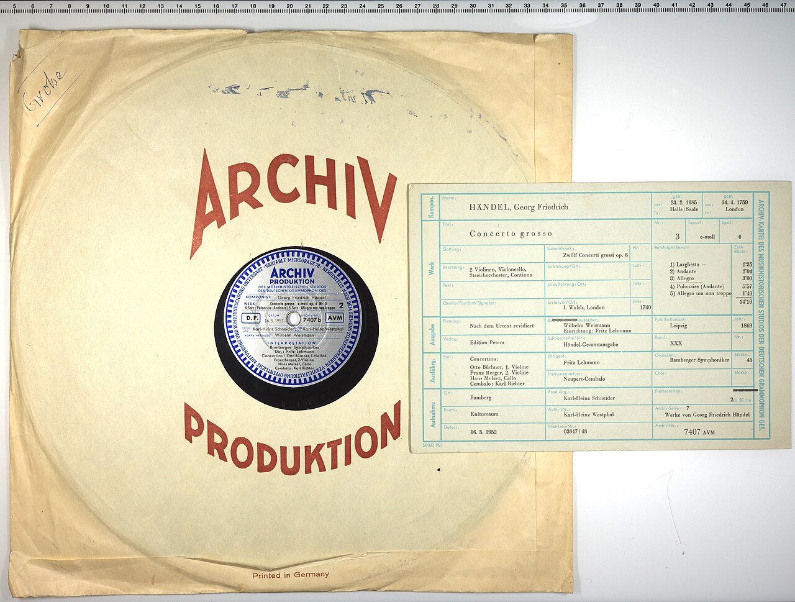The width and height of the screenshot is (795, 602).
Task: Click total duration "14'16" on card
Action: coord(746,302)
